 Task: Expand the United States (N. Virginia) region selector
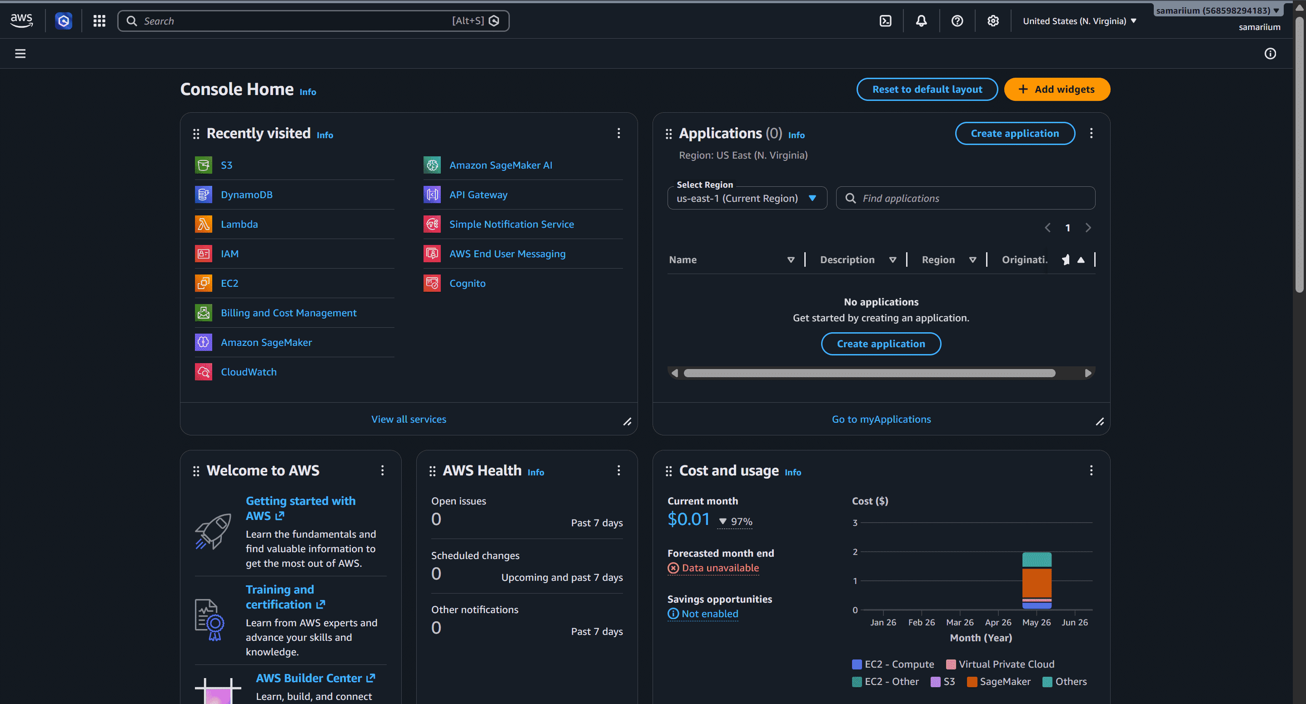[1079, 21]
